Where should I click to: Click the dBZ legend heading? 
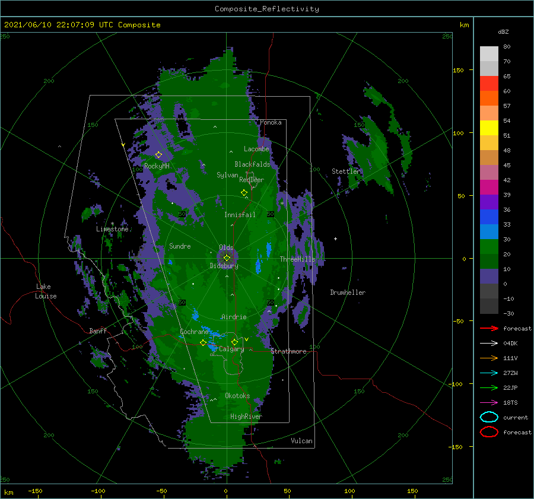pos(503,31)
